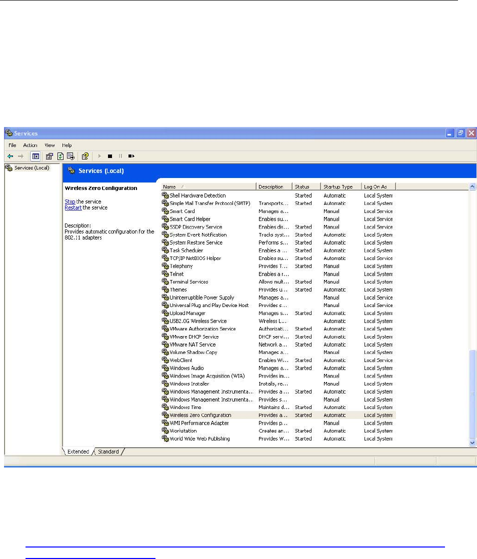The width and height of the screenshot is (477, 559).
Task: Select the Volume Shadow Copy service
Action: pyautogui.click(x=278, y=352)
